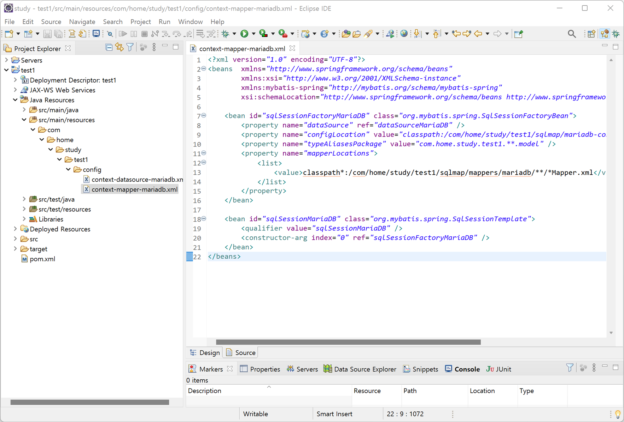Click the Open Web Browser globe icon
Screen dimensions: 624x422
click(x=404, y=34)
